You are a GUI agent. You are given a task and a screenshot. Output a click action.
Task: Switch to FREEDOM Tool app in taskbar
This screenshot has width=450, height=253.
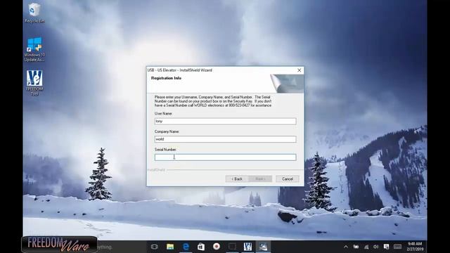(247, 247)
